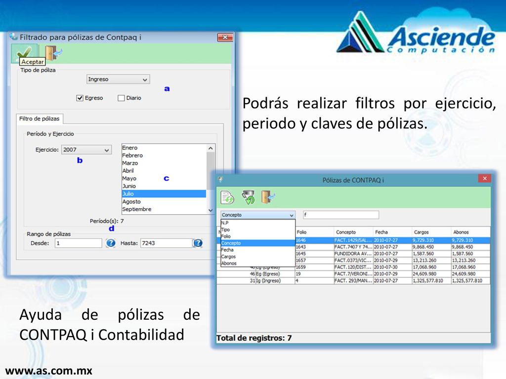Enable the Diario checkbox
This screenshot has height=379, width=506.
pyautogui.click(x=121, y=98)
